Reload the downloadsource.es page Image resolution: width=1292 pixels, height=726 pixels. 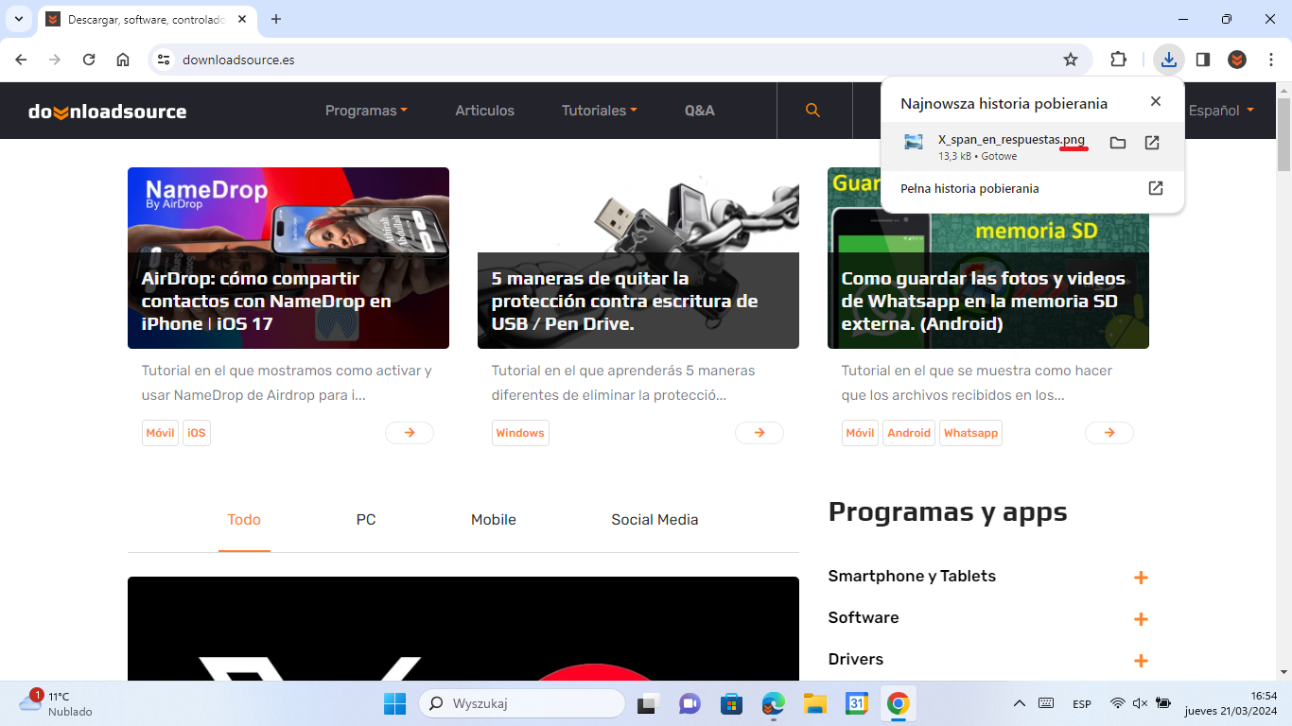tap(89, 60)
